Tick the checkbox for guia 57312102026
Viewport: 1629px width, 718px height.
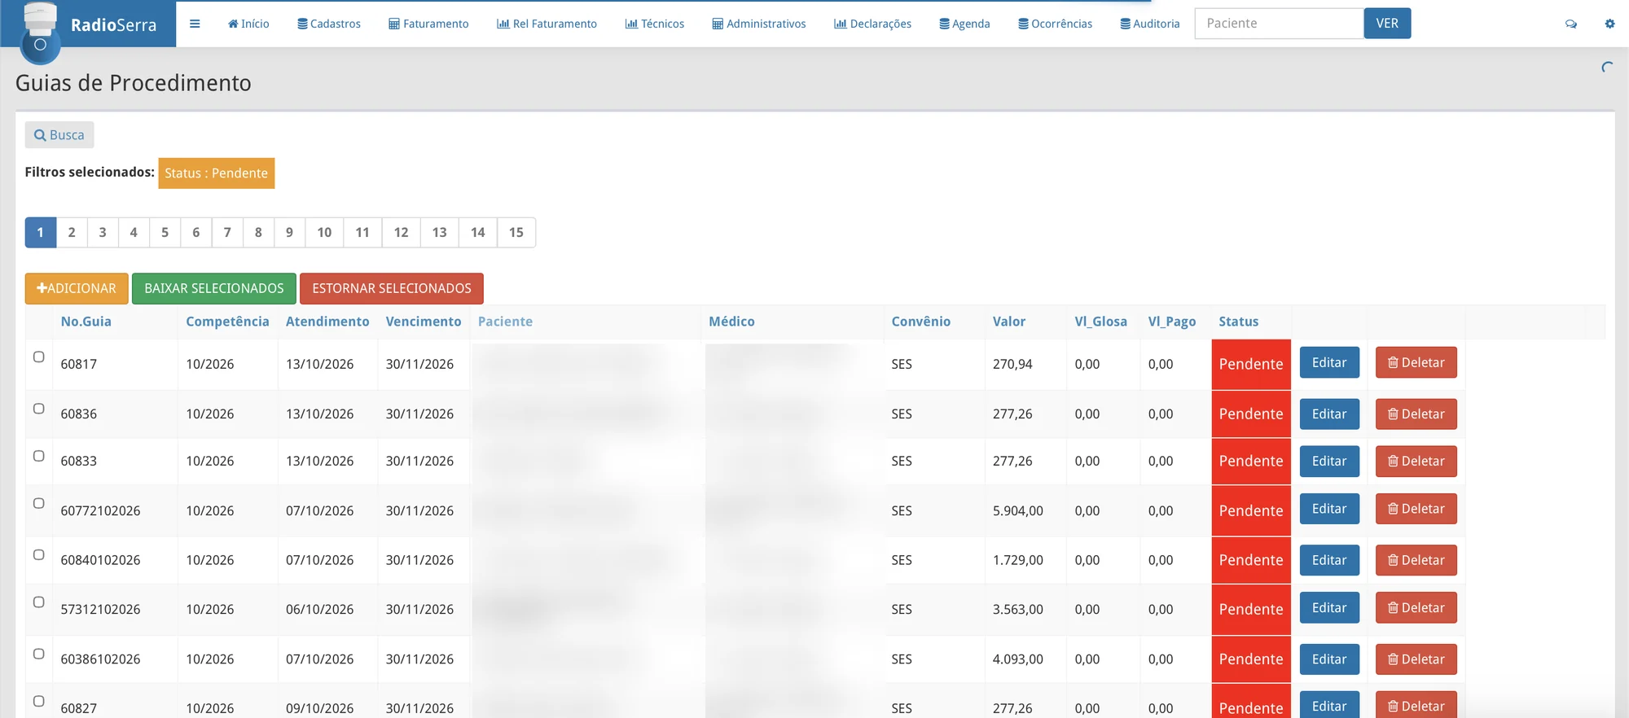38,602
